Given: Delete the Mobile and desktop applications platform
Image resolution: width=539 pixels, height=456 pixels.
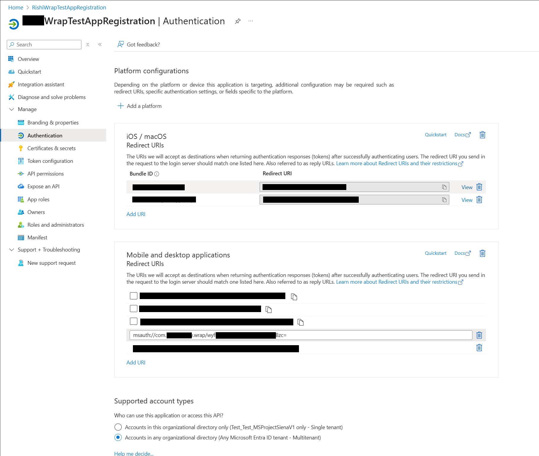Looking at the screenshot, I should pyautogui.click(x=482, y=253).
